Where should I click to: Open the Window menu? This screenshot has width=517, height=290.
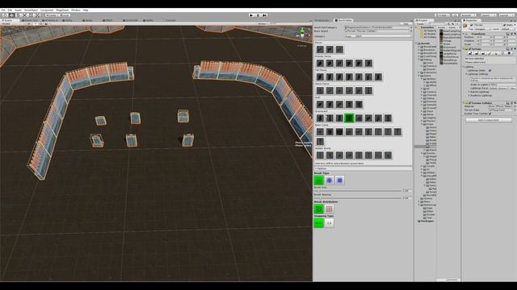tap(75, 10)
